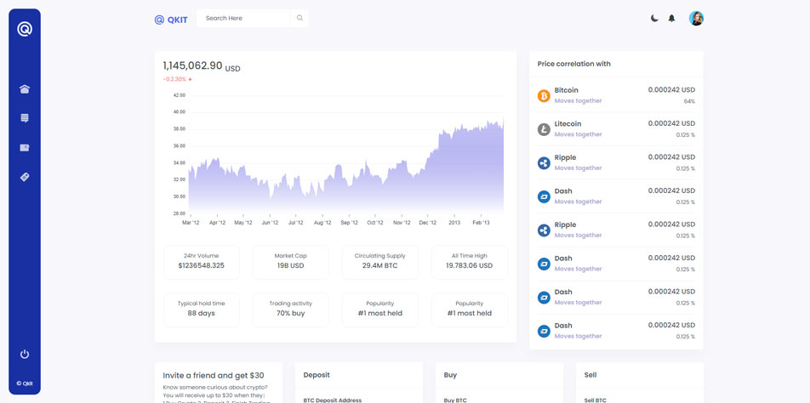810x403 pixels.
Task: Open the transactions list icon in sidebar
Action: pyautogui.click(x=25, y=118)
